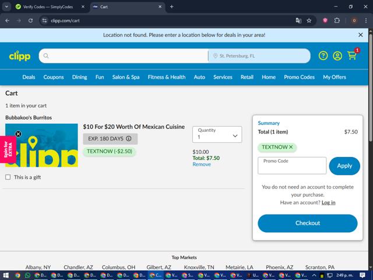Click the Checkout button
The height and width of the screenshot is (280, 373).
point(308,223)
